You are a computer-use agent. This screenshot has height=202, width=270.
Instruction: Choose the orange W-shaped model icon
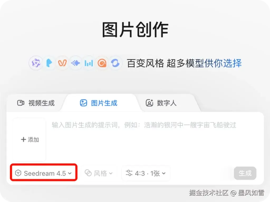tap(62, 63)
